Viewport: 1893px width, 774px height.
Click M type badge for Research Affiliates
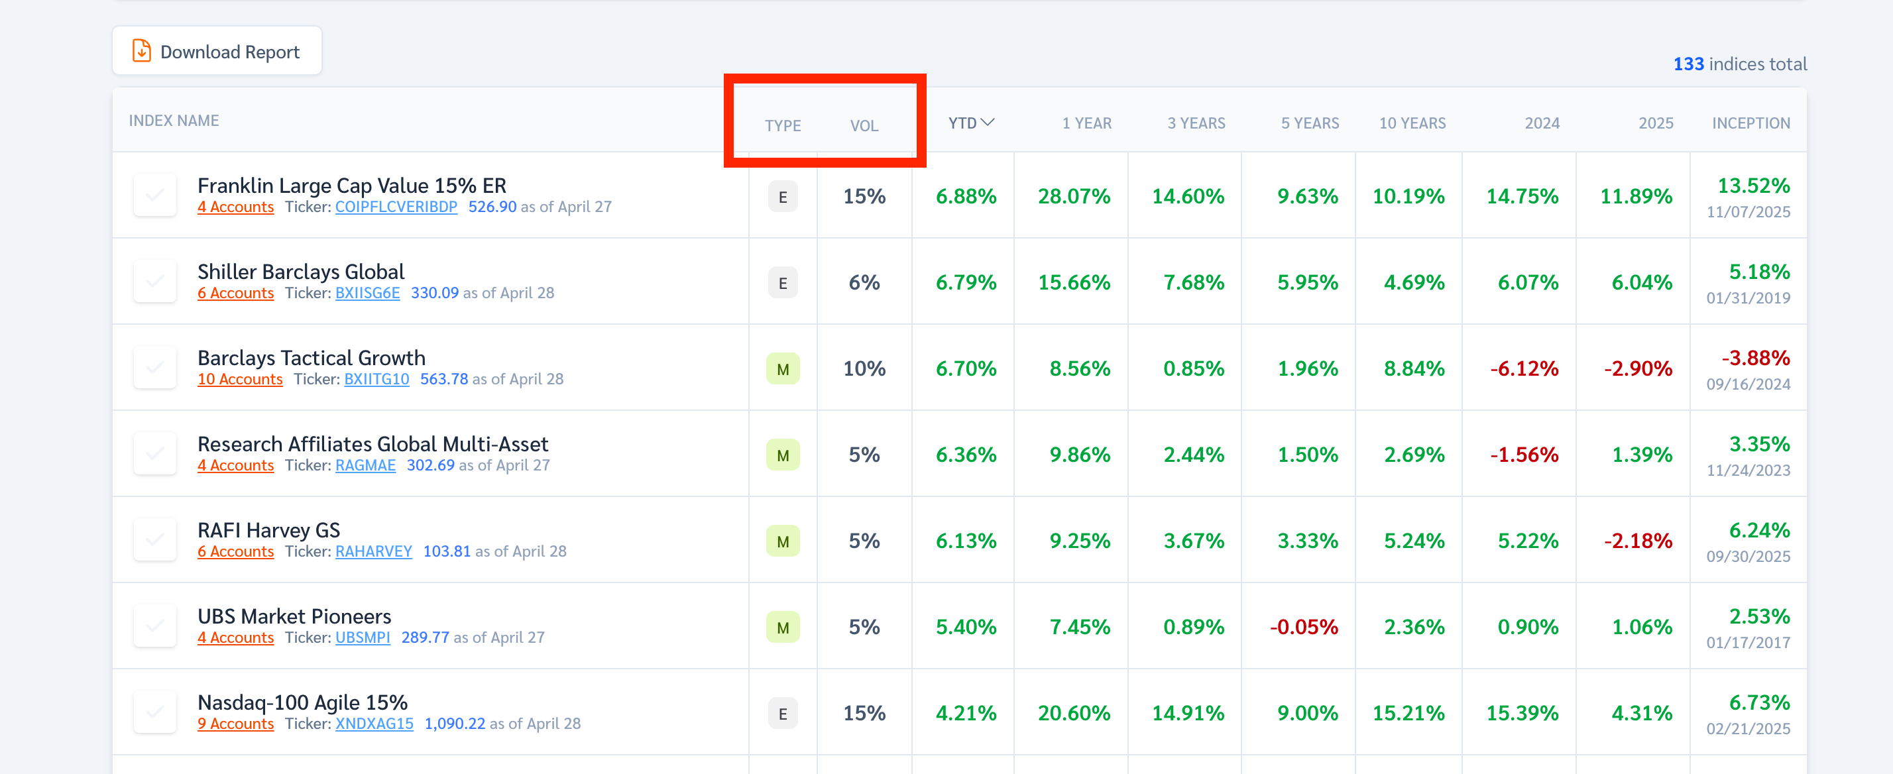783,454
